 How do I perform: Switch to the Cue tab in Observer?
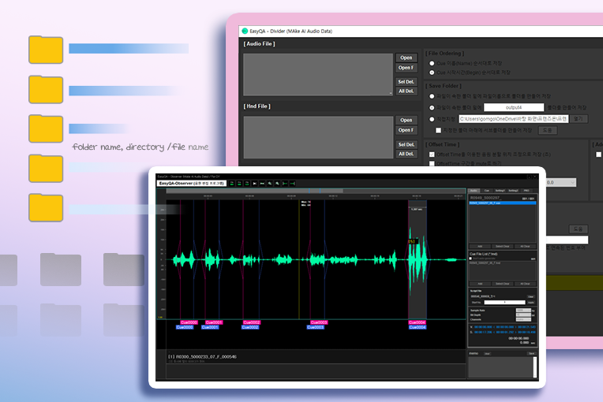(488, 191)
